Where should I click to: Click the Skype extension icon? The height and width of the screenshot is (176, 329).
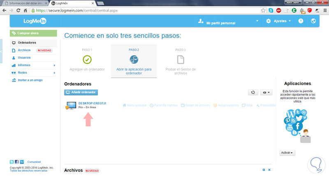[x=271, y=10]
